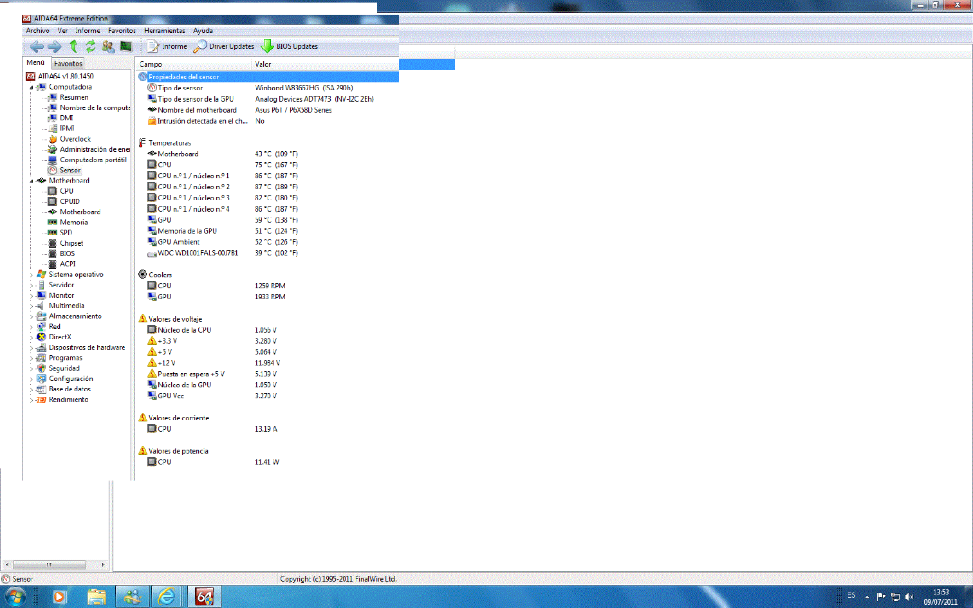Screen dimensions: 973x608
Task: Open the Ver menu
Action: click(x=62, y=30)
